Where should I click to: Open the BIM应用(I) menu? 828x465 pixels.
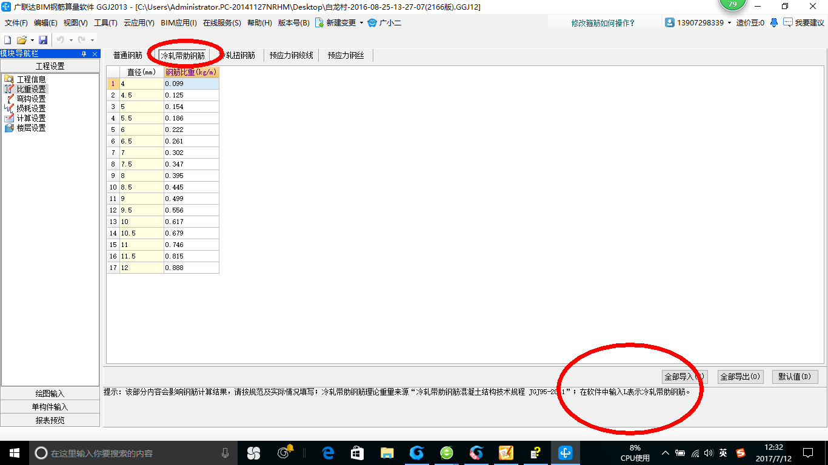tap(179, 23)
